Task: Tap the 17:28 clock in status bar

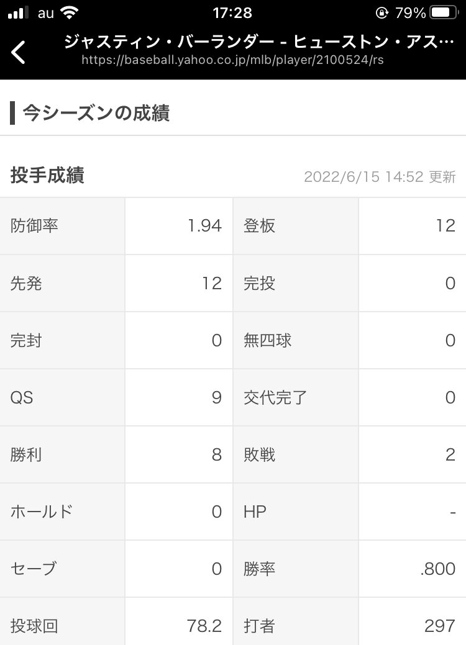Action: point(232,12)
